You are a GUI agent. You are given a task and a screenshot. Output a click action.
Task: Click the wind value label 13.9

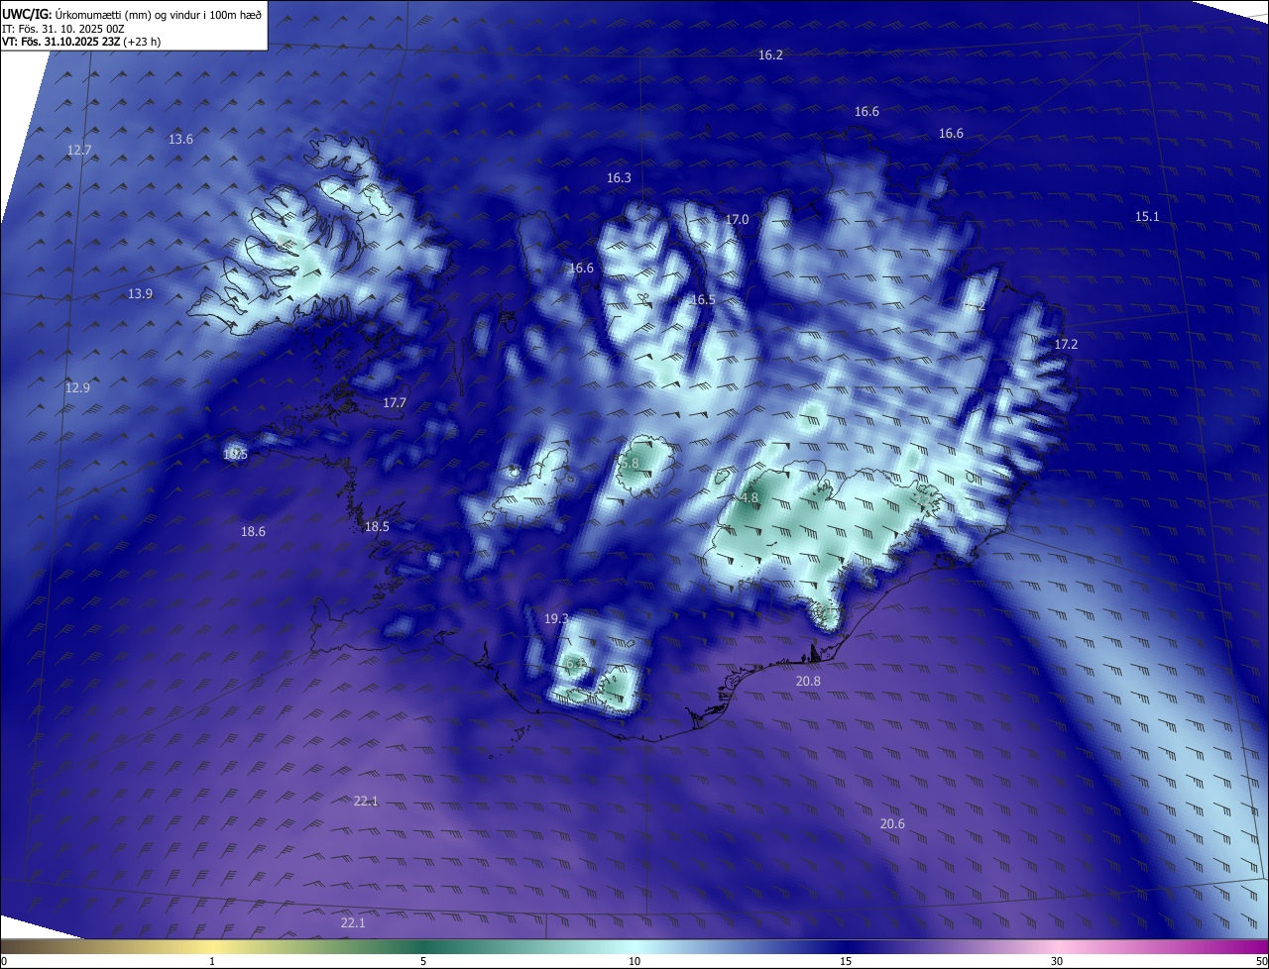[140, 294]
